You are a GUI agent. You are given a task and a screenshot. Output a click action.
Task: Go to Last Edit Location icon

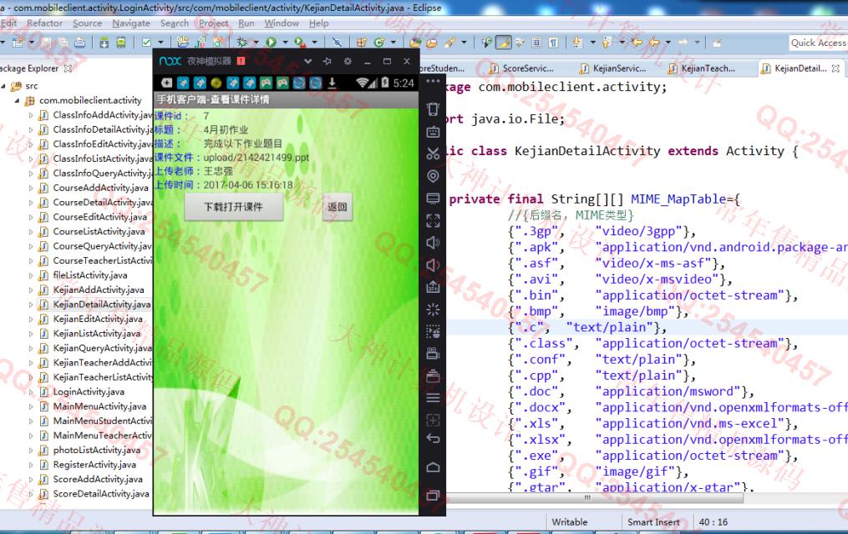(637, 43)
